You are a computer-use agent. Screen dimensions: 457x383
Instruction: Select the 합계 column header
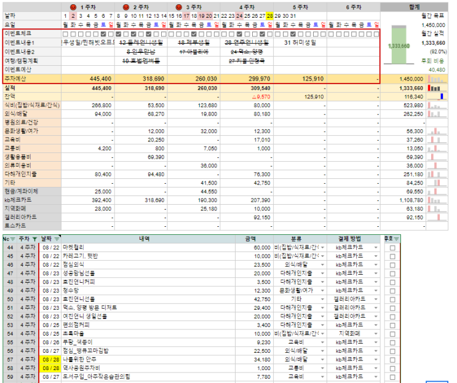tap(414, 7)
